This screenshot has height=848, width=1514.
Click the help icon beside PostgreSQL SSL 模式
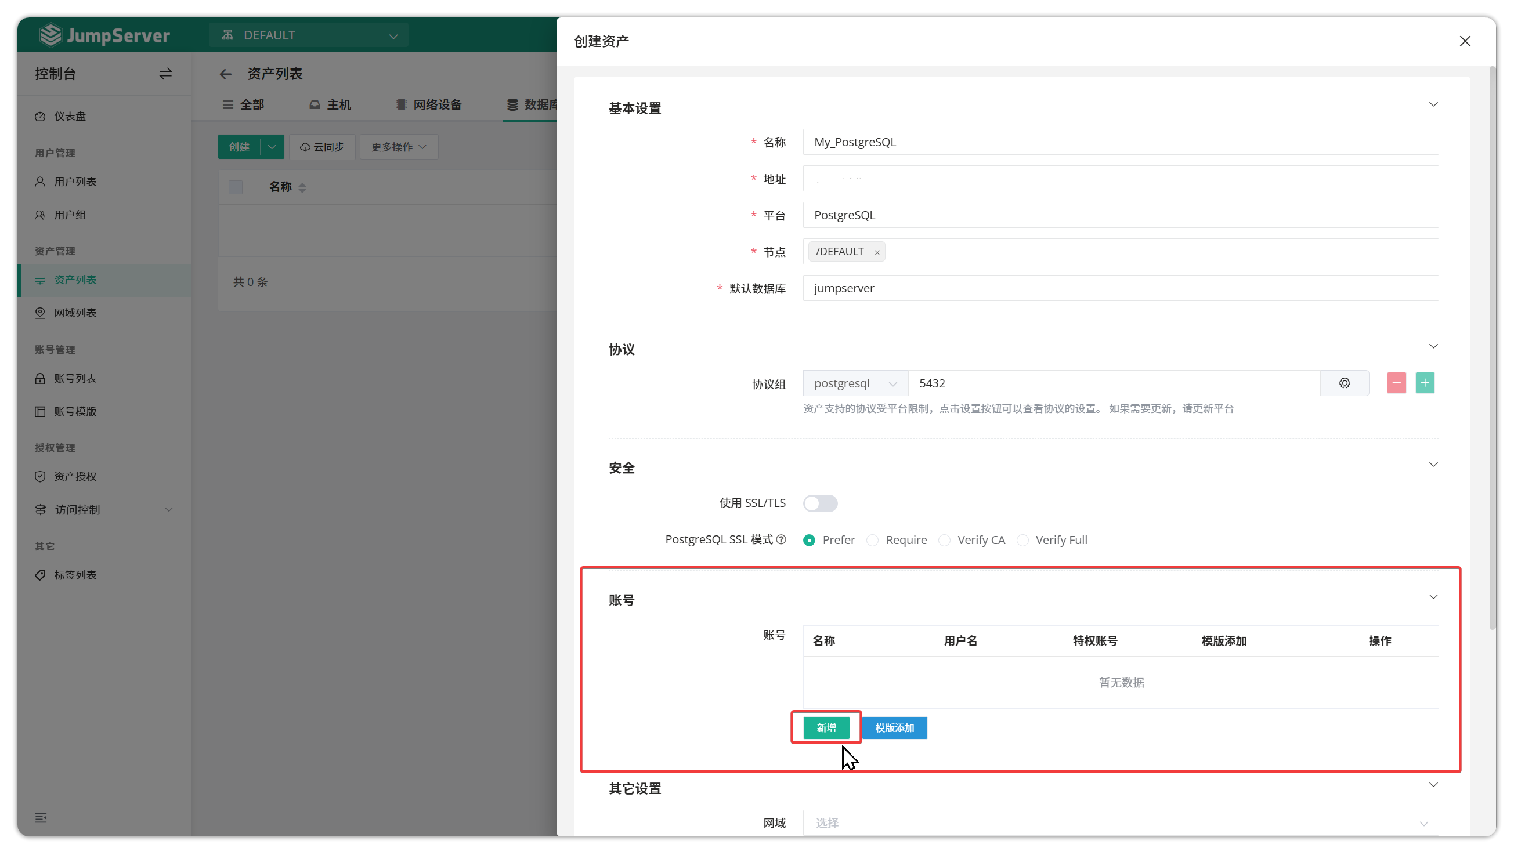[781, 539]
